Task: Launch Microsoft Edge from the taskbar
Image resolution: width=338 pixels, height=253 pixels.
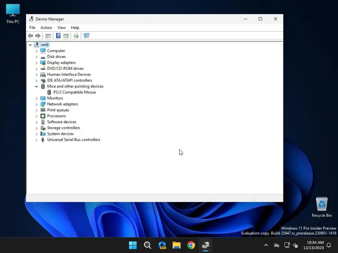Action: [x=162, y=245]
